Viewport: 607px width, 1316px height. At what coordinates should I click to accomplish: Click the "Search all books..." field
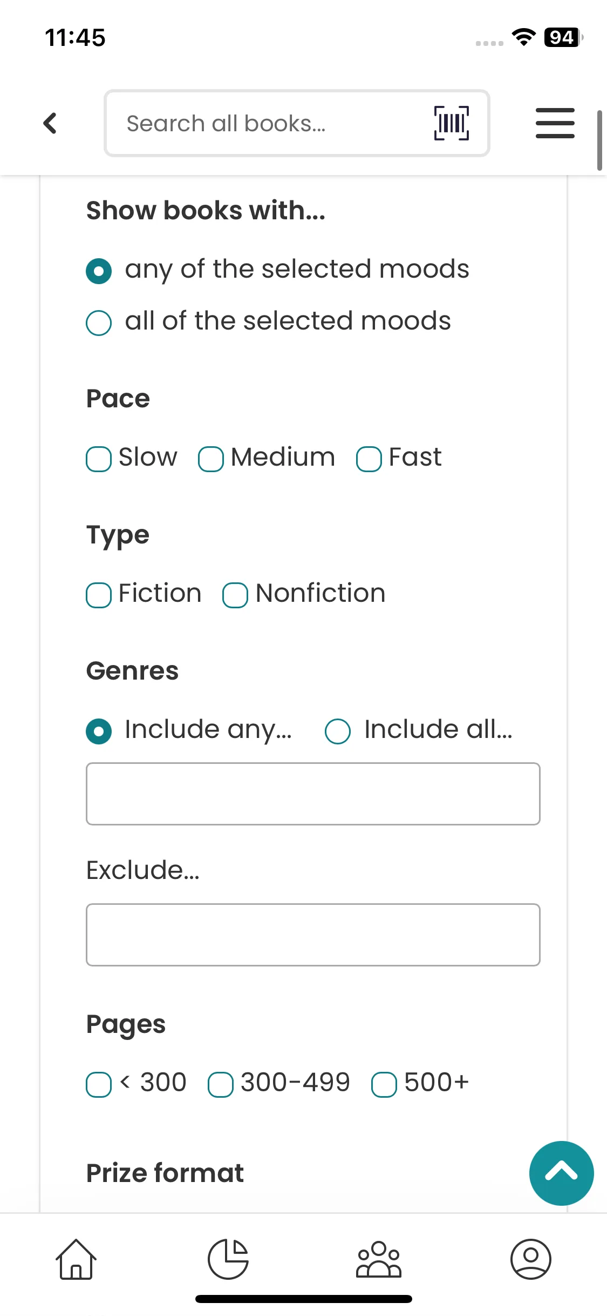270,123
